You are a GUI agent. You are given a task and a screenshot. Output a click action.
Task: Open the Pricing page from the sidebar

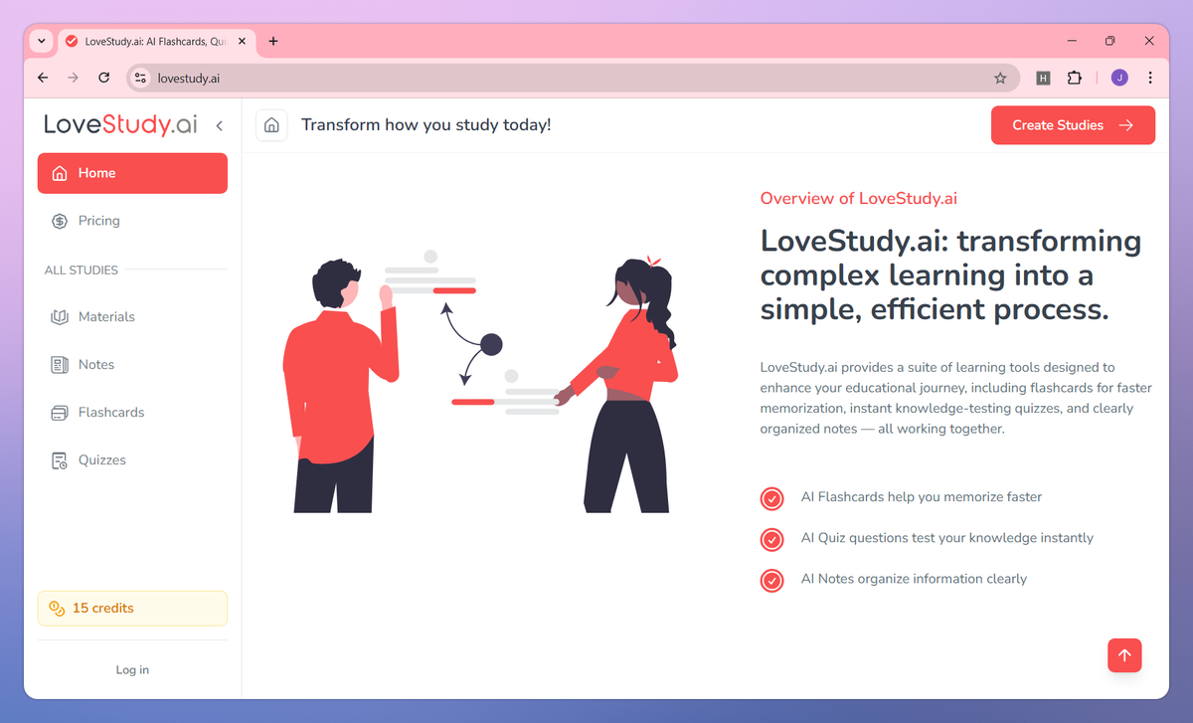tap(96, 220)
